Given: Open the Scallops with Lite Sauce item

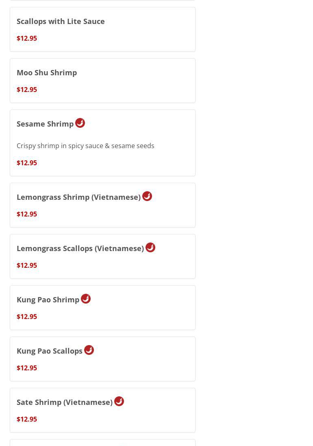Looking at the screenshot, I should point(61,21).
